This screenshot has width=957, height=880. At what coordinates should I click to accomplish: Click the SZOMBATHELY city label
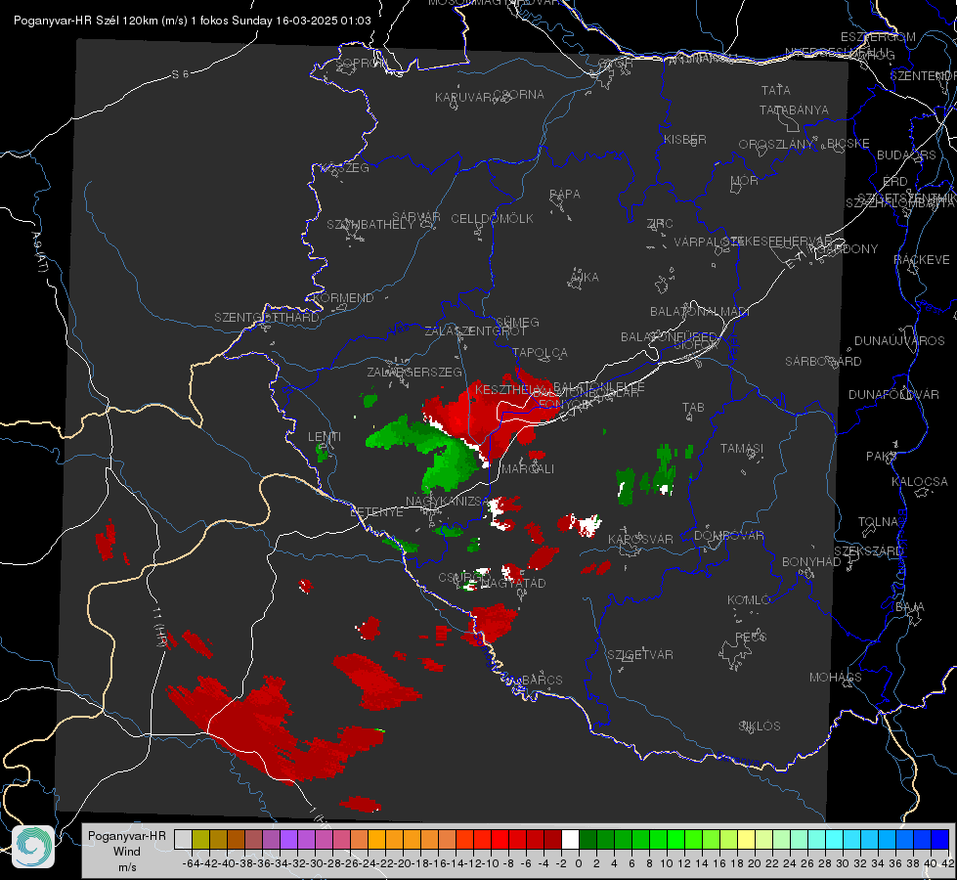370,225
